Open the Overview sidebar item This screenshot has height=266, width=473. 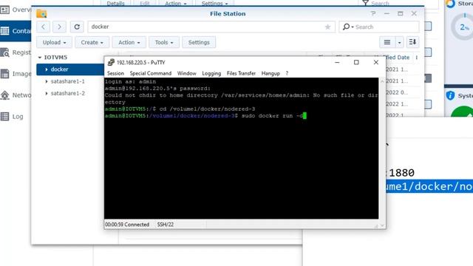coord(16,10)
